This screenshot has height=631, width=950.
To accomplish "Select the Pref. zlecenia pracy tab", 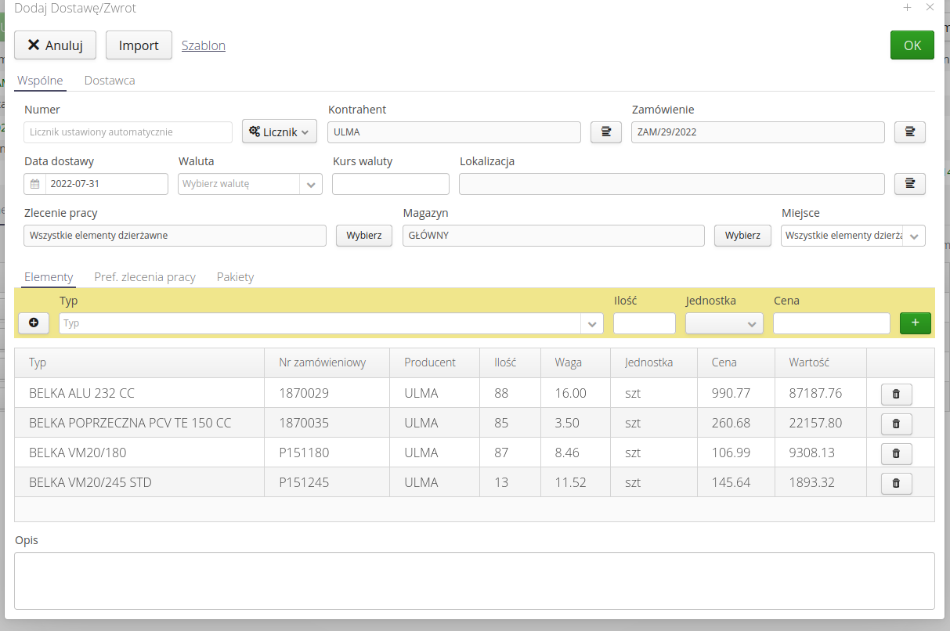I will click(x=145, y=276).
